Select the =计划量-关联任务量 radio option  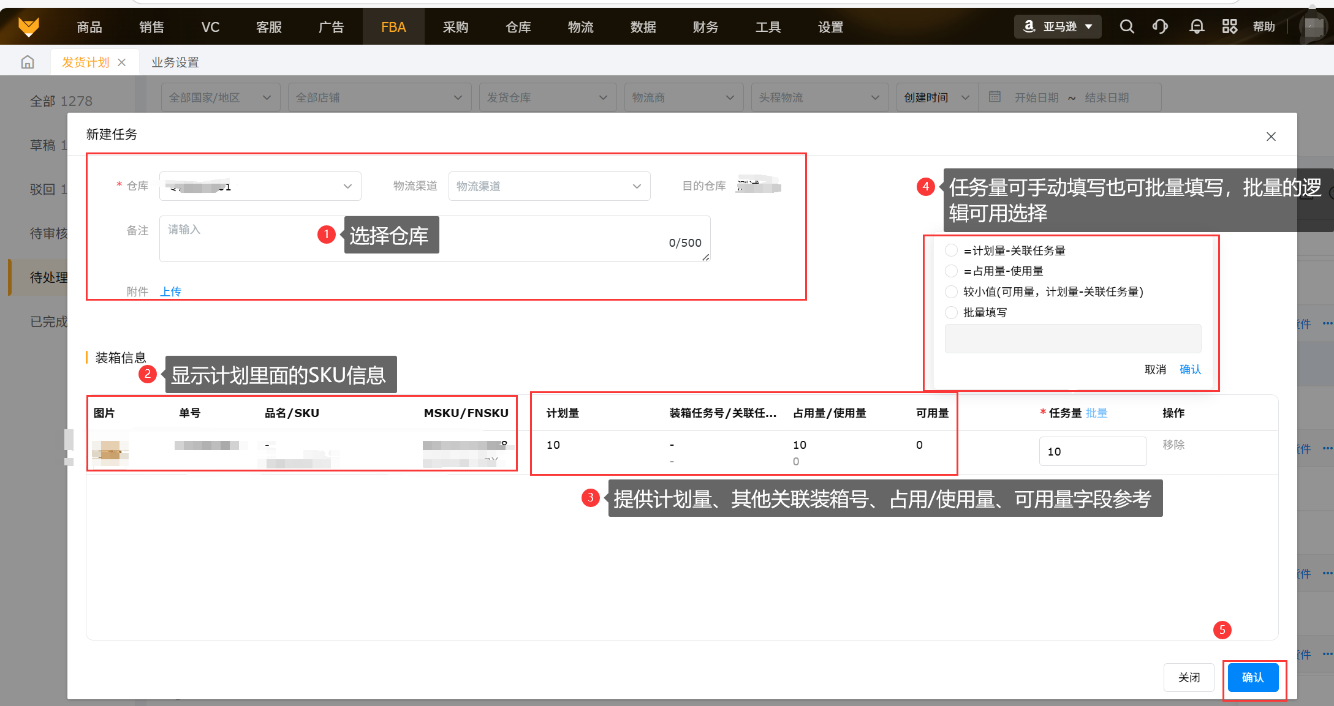(x=951, y=250)
